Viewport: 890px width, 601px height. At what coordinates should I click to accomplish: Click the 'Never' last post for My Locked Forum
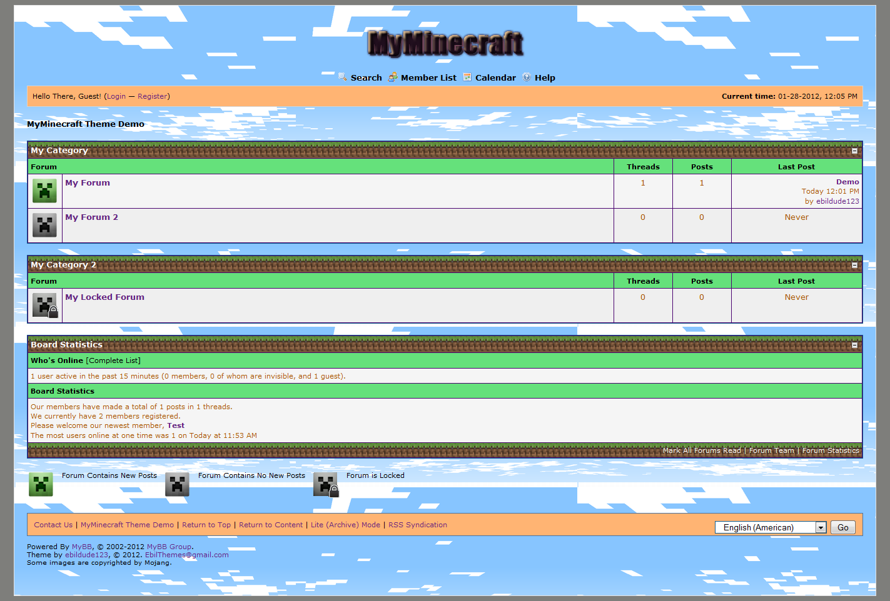click(797, 297)
